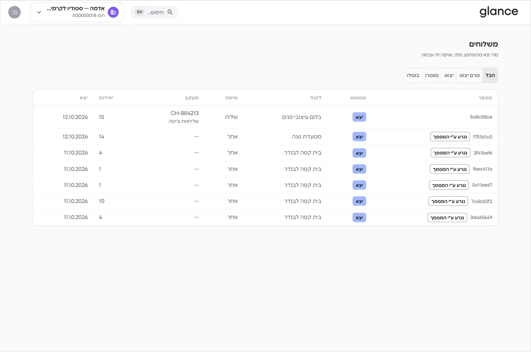The height and width of the screenshot is (352, 531).
Task: Open shipment 5a8c58ce row
Action: pyautogui.click(x=265, y=117)
